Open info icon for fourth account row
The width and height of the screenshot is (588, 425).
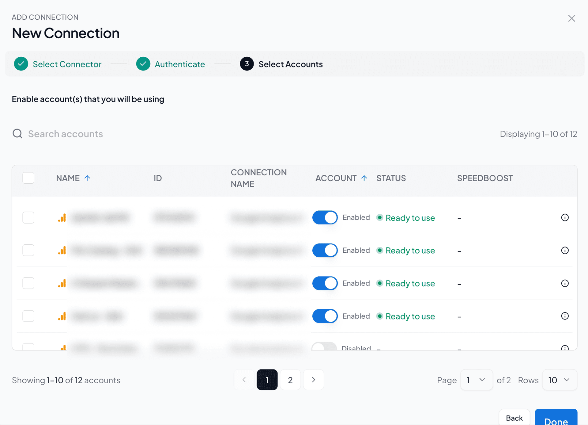click(565, 316)
